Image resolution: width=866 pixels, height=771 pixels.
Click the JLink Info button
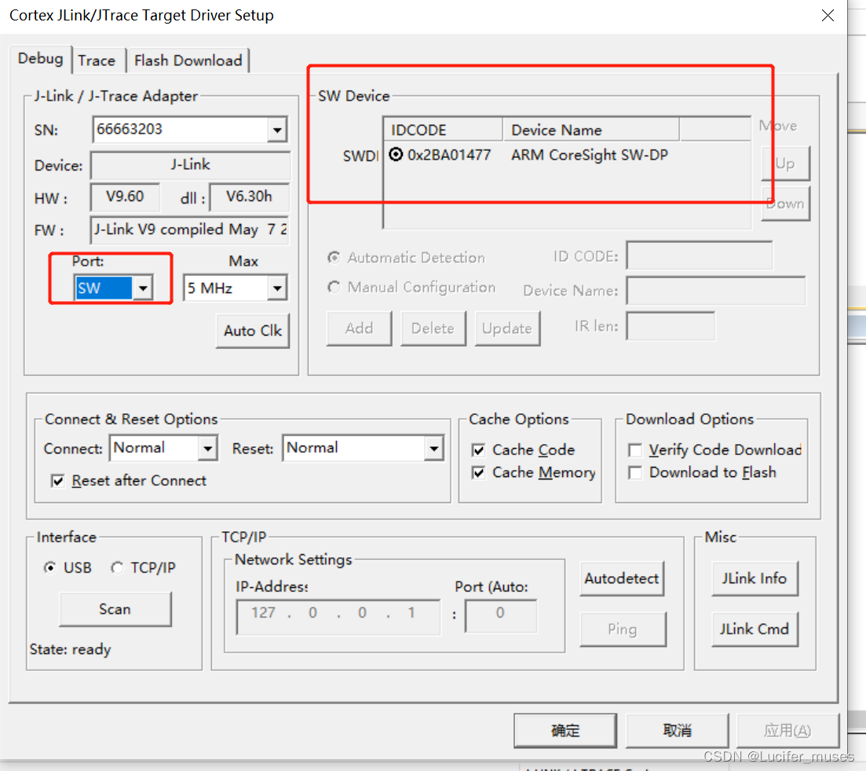[755, 578]
